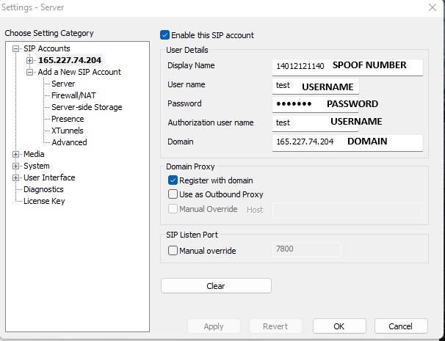
Task: Open the Diagnostics category
Action: (x=43, y=189)
